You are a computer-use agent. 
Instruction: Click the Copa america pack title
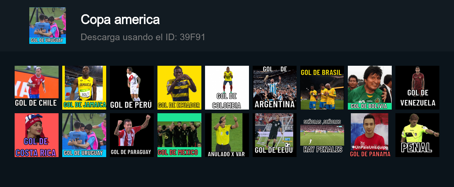(120, 19)
